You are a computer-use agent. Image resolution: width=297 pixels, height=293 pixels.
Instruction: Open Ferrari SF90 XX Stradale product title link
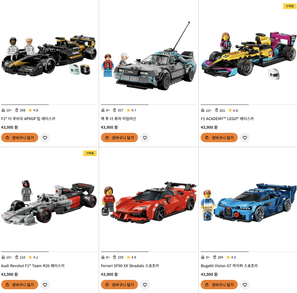coord(130,266)
